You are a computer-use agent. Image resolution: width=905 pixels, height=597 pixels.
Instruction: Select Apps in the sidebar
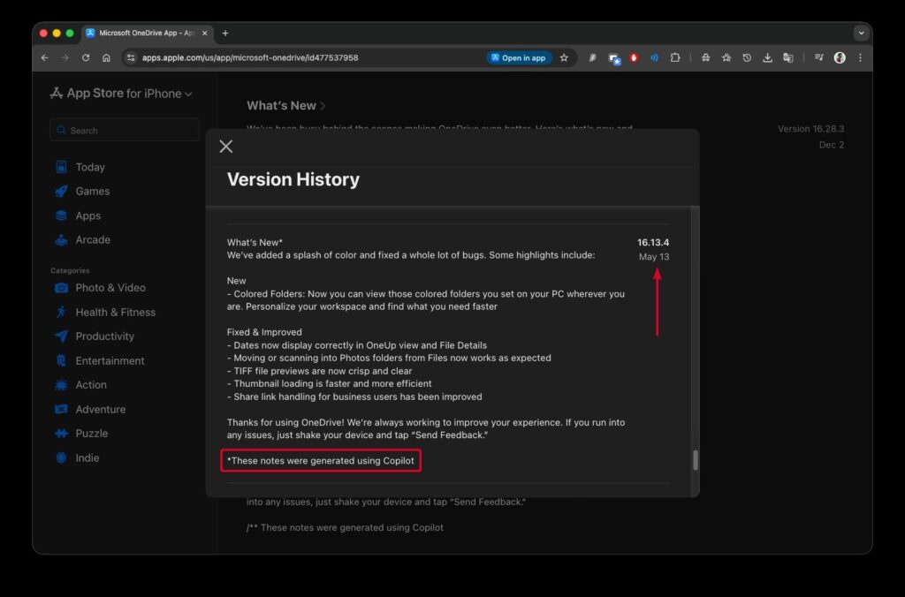click(x=87, y=215)
